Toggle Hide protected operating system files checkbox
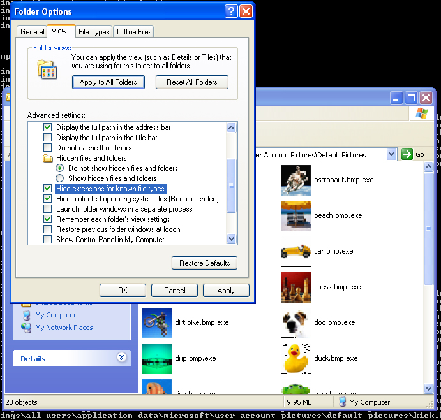This screenshot has width=441, height=420. (x=47, y=199)
